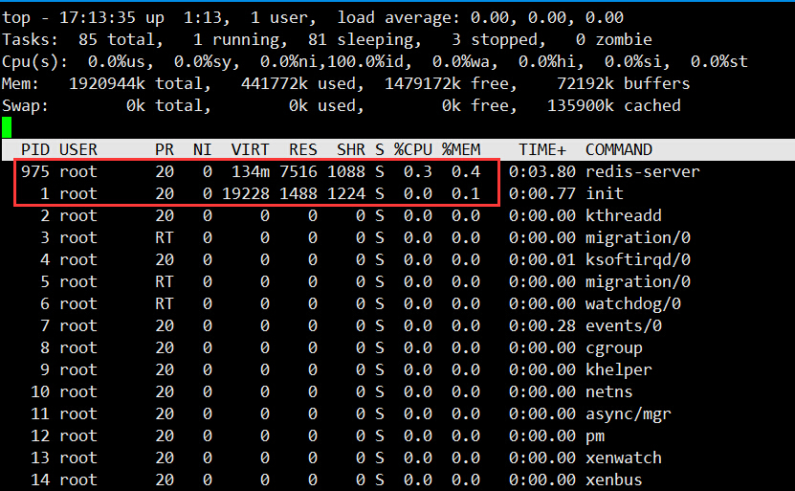
Task: Select the init process name
Action: point(604,193)
